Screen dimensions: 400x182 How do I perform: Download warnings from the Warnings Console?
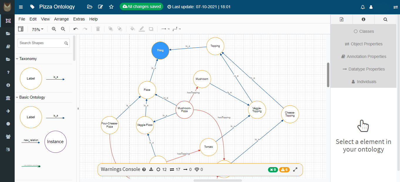[x=151, y=169]
